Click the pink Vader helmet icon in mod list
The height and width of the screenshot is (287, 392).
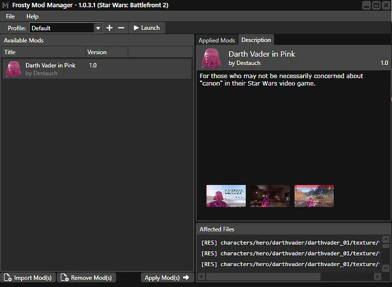pos(13,69)
